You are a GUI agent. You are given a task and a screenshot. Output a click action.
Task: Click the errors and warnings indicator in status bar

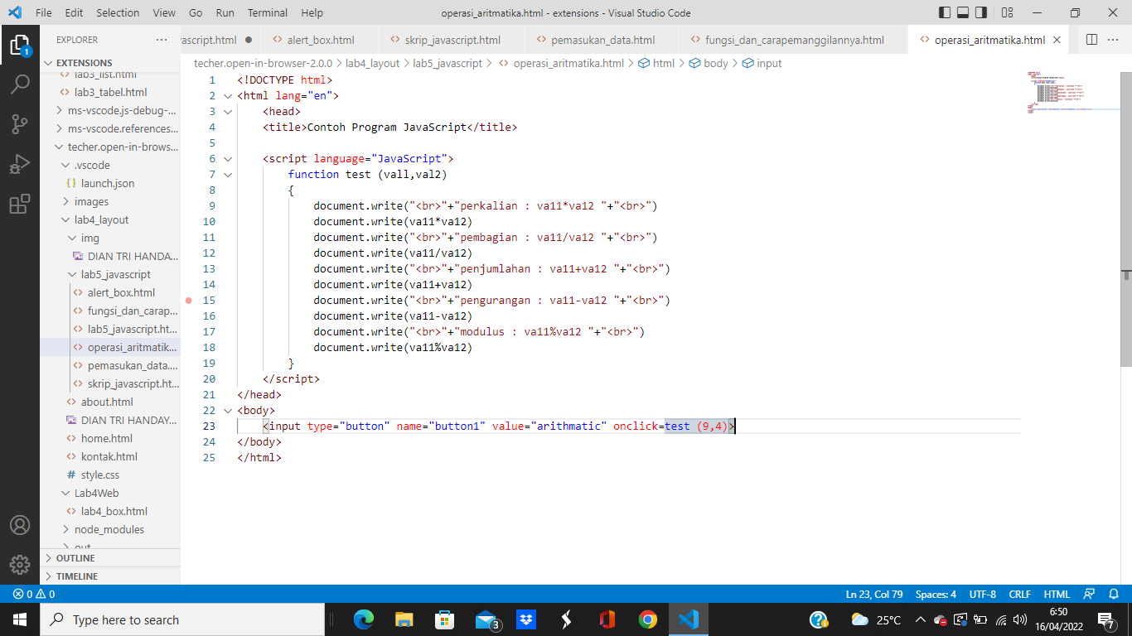point(33,594)
